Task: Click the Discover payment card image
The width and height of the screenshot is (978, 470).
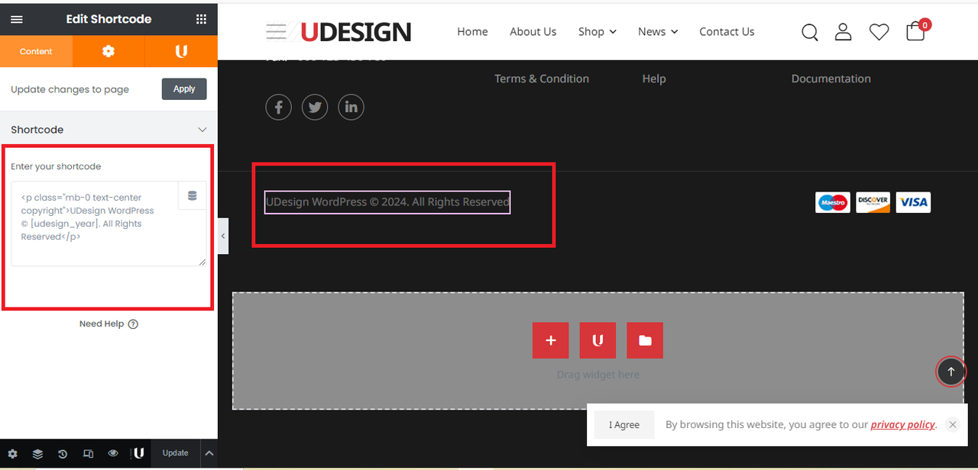Action: coord(873,202)
